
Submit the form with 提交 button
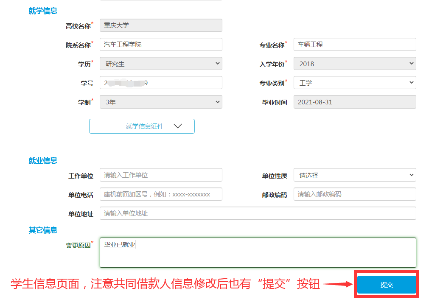(387, 285)
